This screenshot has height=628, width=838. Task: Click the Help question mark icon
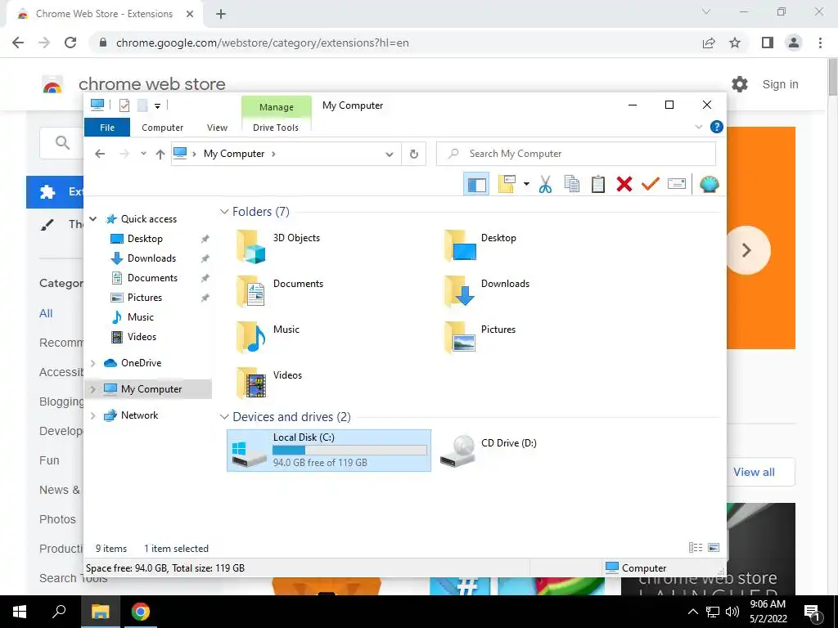(x=716, y=127)
